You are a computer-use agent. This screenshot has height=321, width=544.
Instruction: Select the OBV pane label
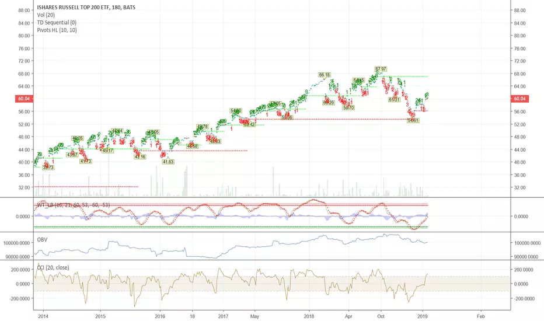point(42,240)
